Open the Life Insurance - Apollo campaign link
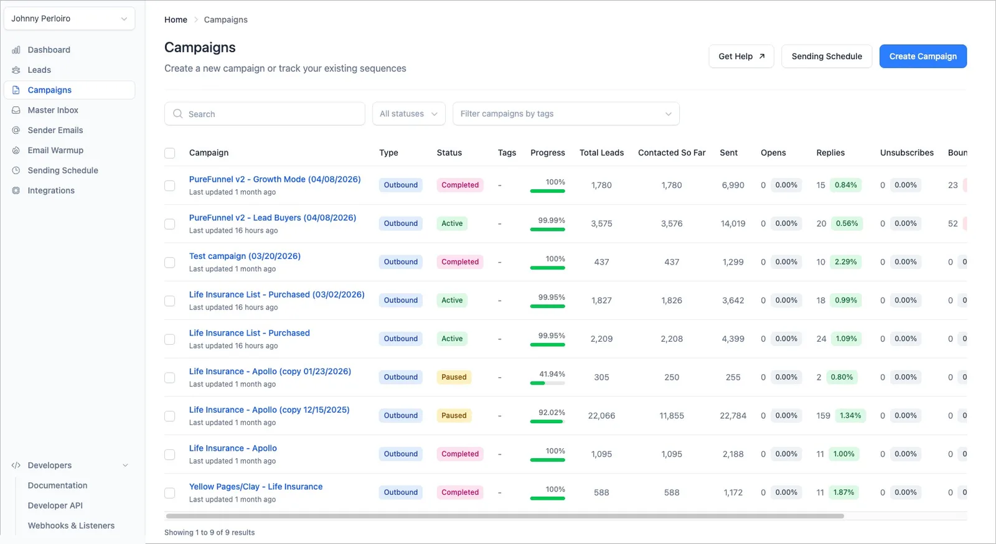 (x=233, y=448)
